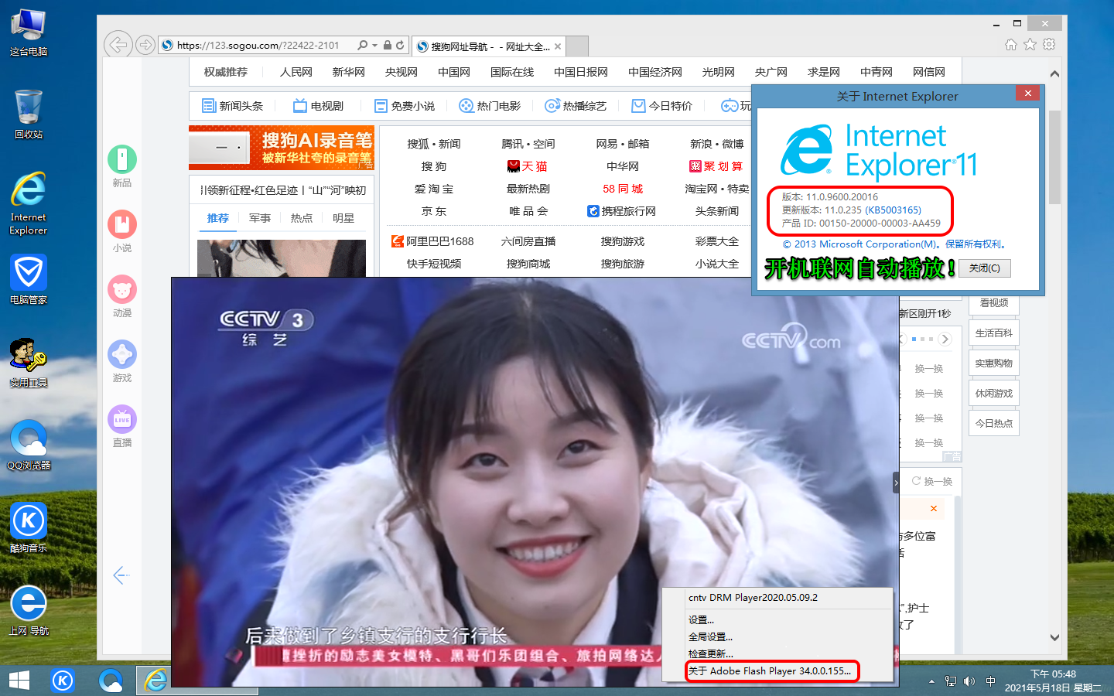Launch Internet Explorer desktop shortcut
This screenshot has height=696, width=1114.
click(29, 203)
